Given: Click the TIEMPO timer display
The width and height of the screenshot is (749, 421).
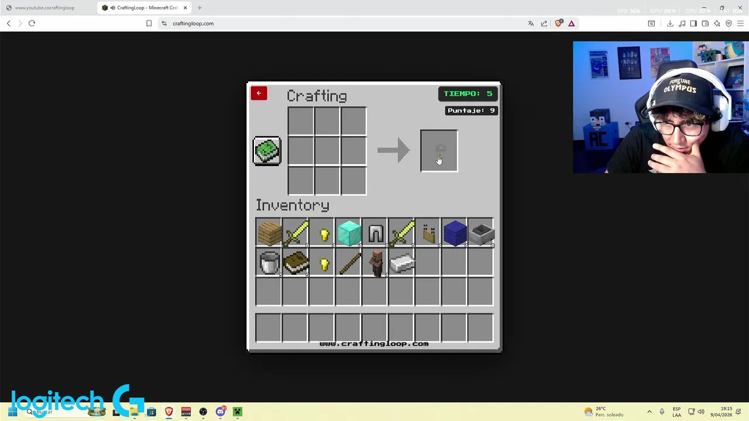Looking at the screenshot, I should (x=468, y=94).
